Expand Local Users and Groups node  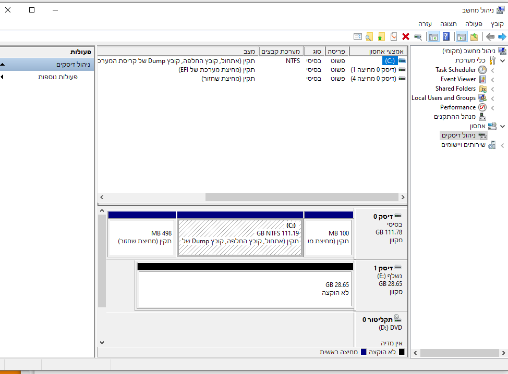[x=492, y=98]
